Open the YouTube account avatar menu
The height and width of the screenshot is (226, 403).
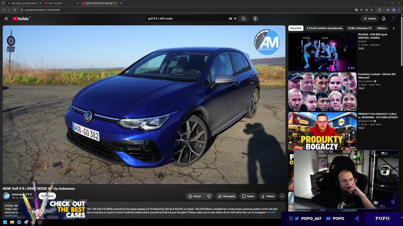coord(394,19)
